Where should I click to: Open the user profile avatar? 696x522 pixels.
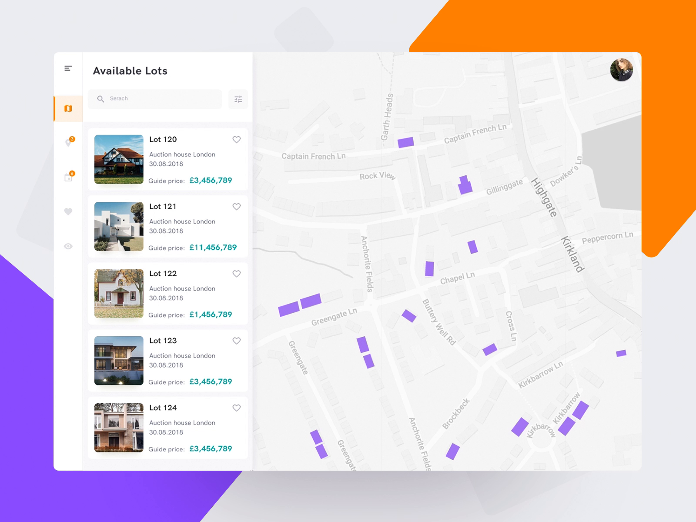(622, 70)
